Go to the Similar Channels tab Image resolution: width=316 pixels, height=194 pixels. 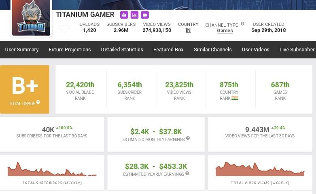(213, 49)
